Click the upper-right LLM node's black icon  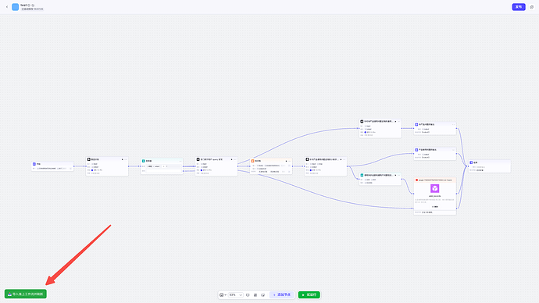coord(362,121)
